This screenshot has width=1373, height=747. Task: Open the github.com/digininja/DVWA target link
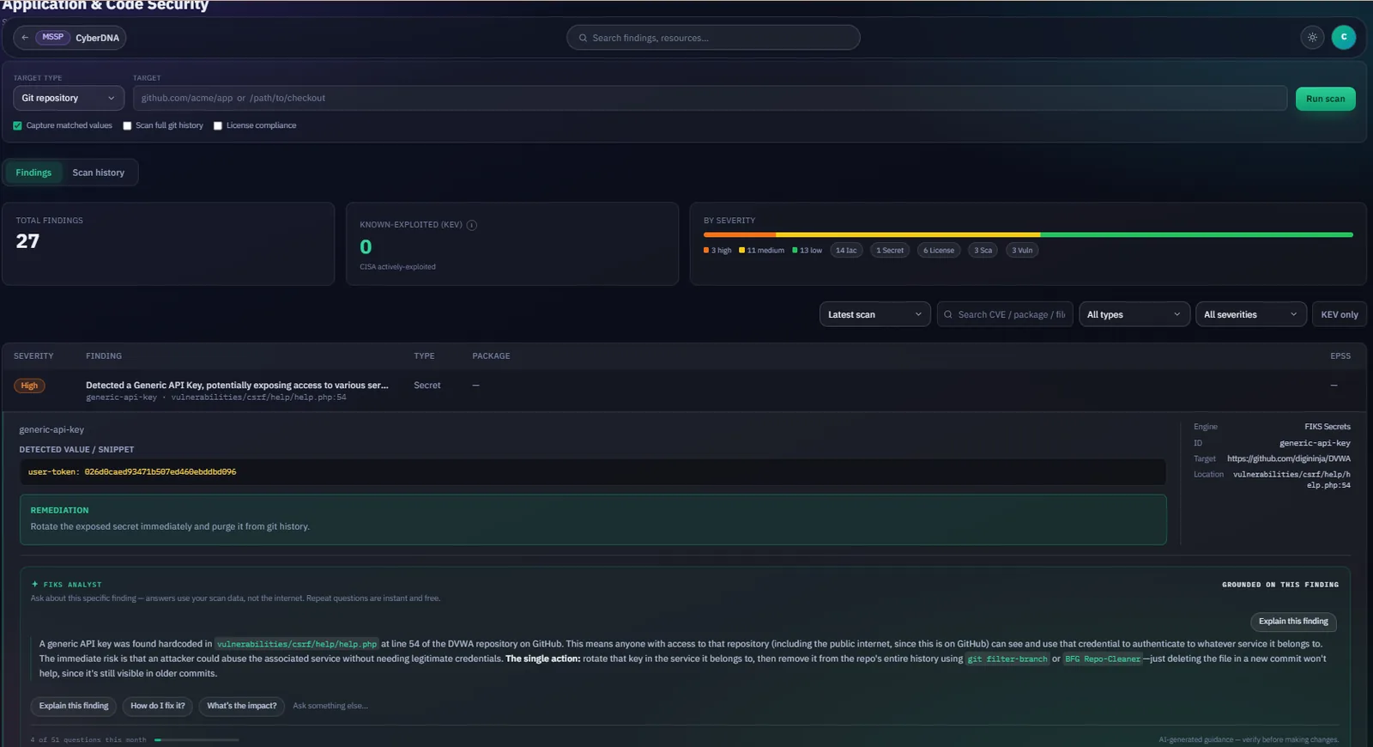tap(1288, 459)
